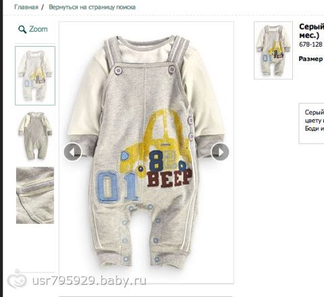324x297 pixels.
Task: Follow Вернуться на страницу поиска link
Action: coord(92,7)
